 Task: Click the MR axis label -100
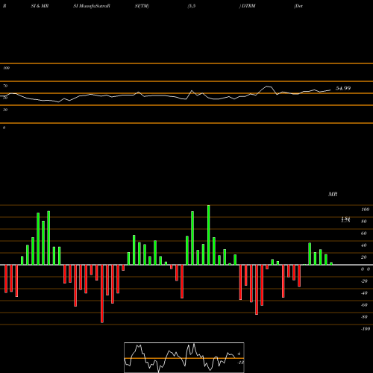(x=366, y=329)
